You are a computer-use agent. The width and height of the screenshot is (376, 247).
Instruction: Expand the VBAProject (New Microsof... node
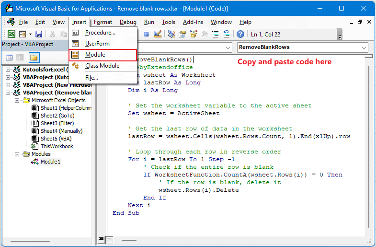pos(8,85)
